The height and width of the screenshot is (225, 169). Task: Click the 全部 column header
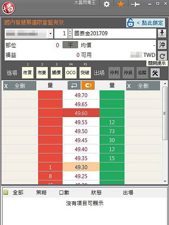click(18, 192)
